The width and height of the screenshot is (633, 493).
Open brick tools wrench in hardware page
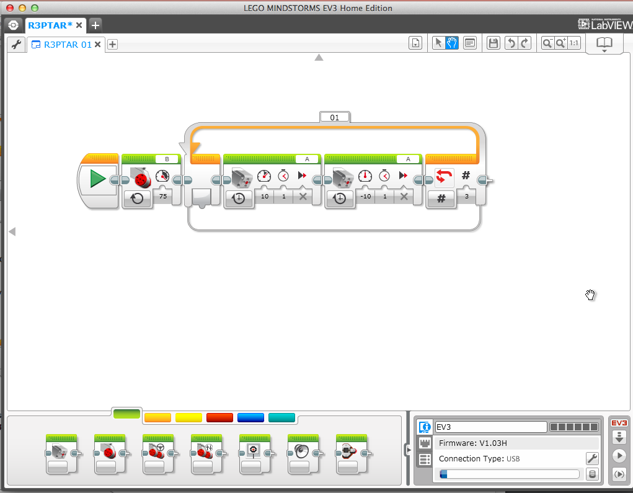pos(592,459)
